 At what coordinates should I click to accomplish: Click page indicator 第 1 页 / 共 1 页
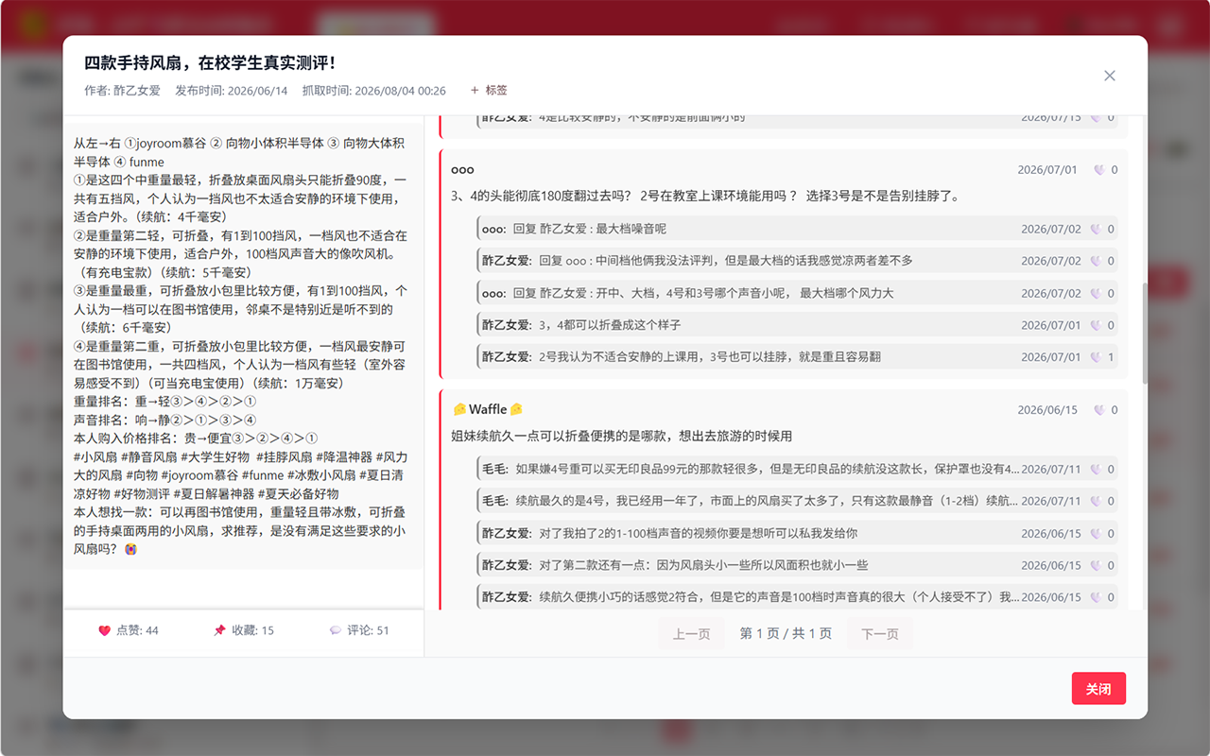tap(786, 634)
